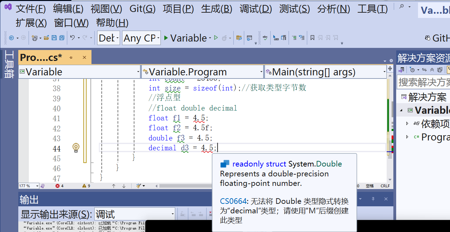The image size is (450, 232).
Task: Click the error count icon showing 4
Action: point(57,186)
